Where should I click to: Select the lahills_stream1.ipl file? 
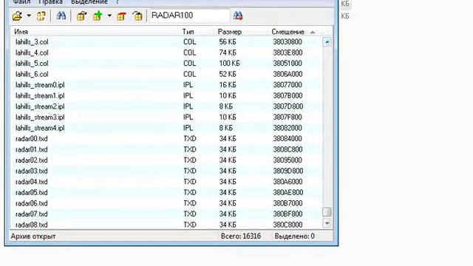[40, 96]
